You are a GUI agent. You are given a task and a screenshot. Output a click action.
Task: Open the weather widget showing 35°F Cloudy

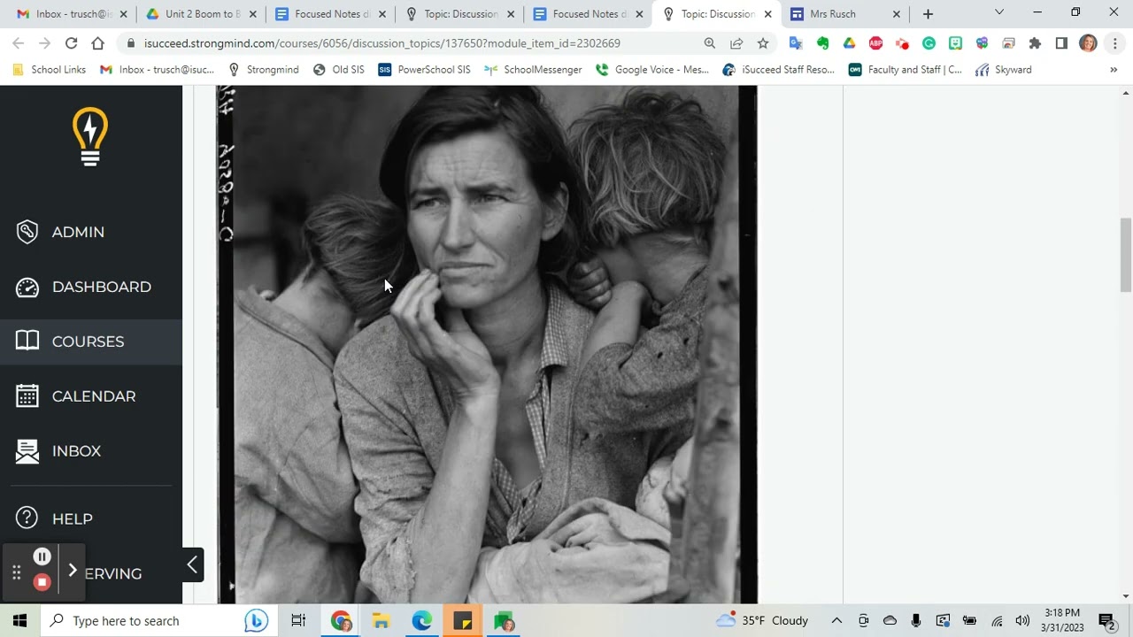(x=762, y=621)
